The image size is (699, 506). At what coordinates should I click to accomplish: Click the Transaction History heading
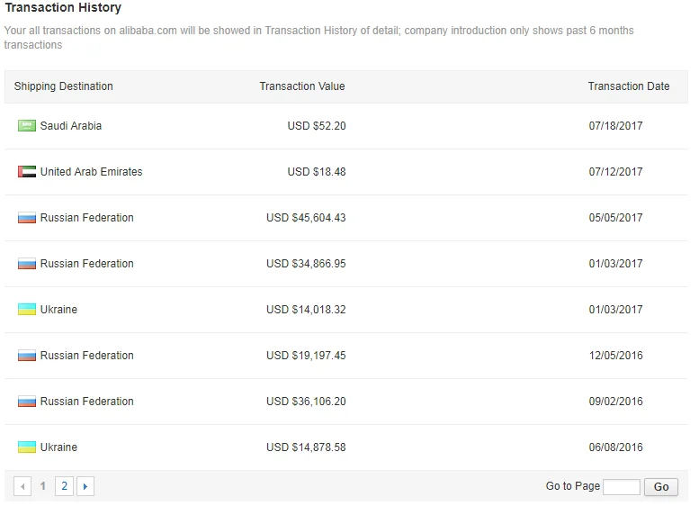[63, 8]
